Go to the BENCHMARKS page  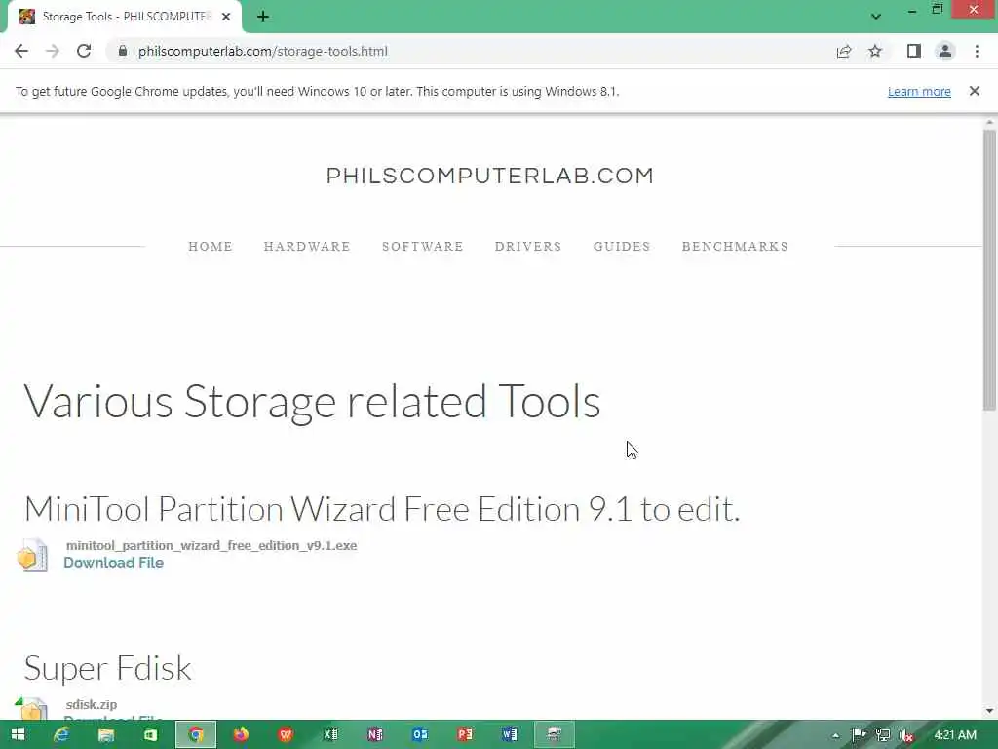pos(735,247)
